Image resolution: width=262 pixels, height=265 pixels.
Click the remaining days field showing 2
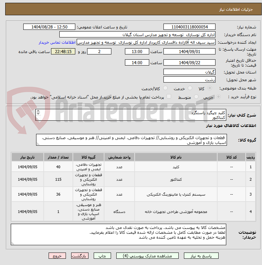coord(99,51)
